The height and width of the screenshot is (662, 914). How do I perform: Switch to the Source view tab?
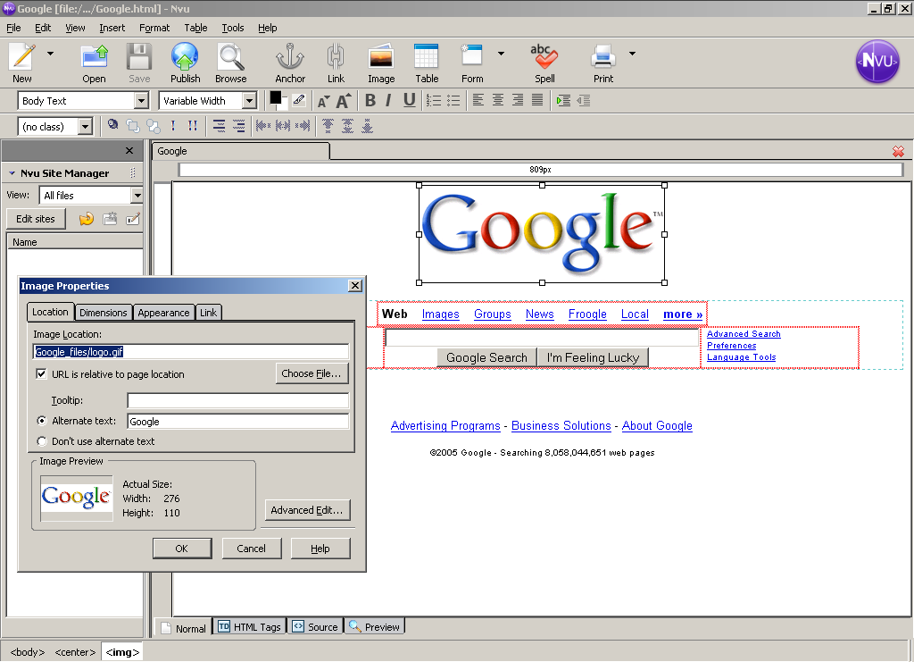[x=315, y=626]
